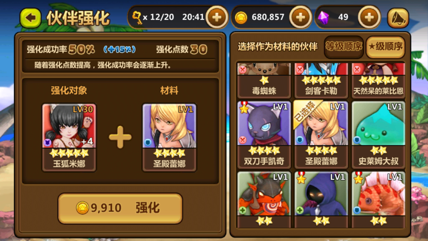
Task: Go back with the green arrow button
Action: point(30,18)
